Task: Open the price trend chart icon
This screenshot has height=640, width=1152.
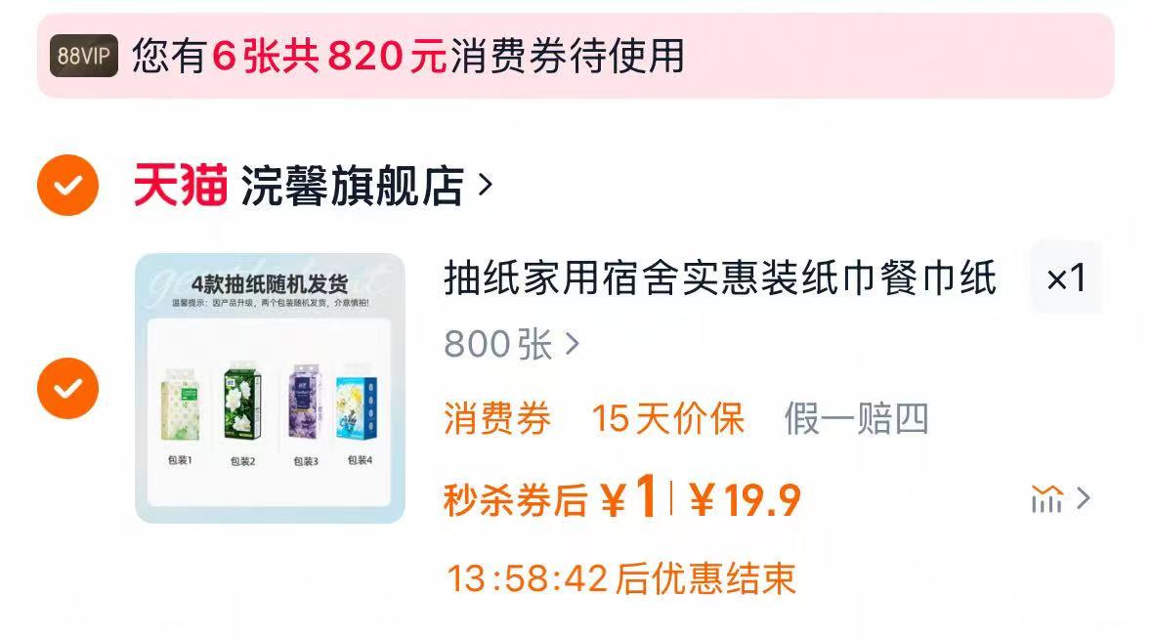Action: (1046, 499)
